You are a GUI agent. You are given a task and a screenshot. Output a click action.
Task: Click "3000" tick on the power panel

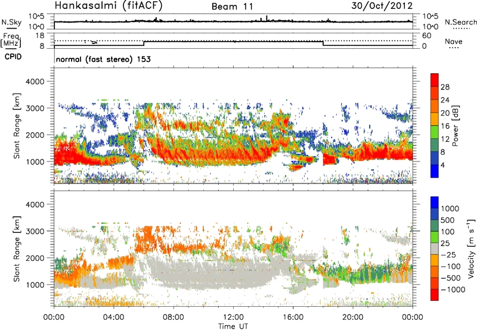click(35, 108)
